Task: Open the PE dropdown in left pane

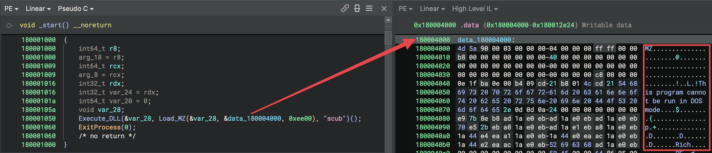Action: [x=11, y=9]
